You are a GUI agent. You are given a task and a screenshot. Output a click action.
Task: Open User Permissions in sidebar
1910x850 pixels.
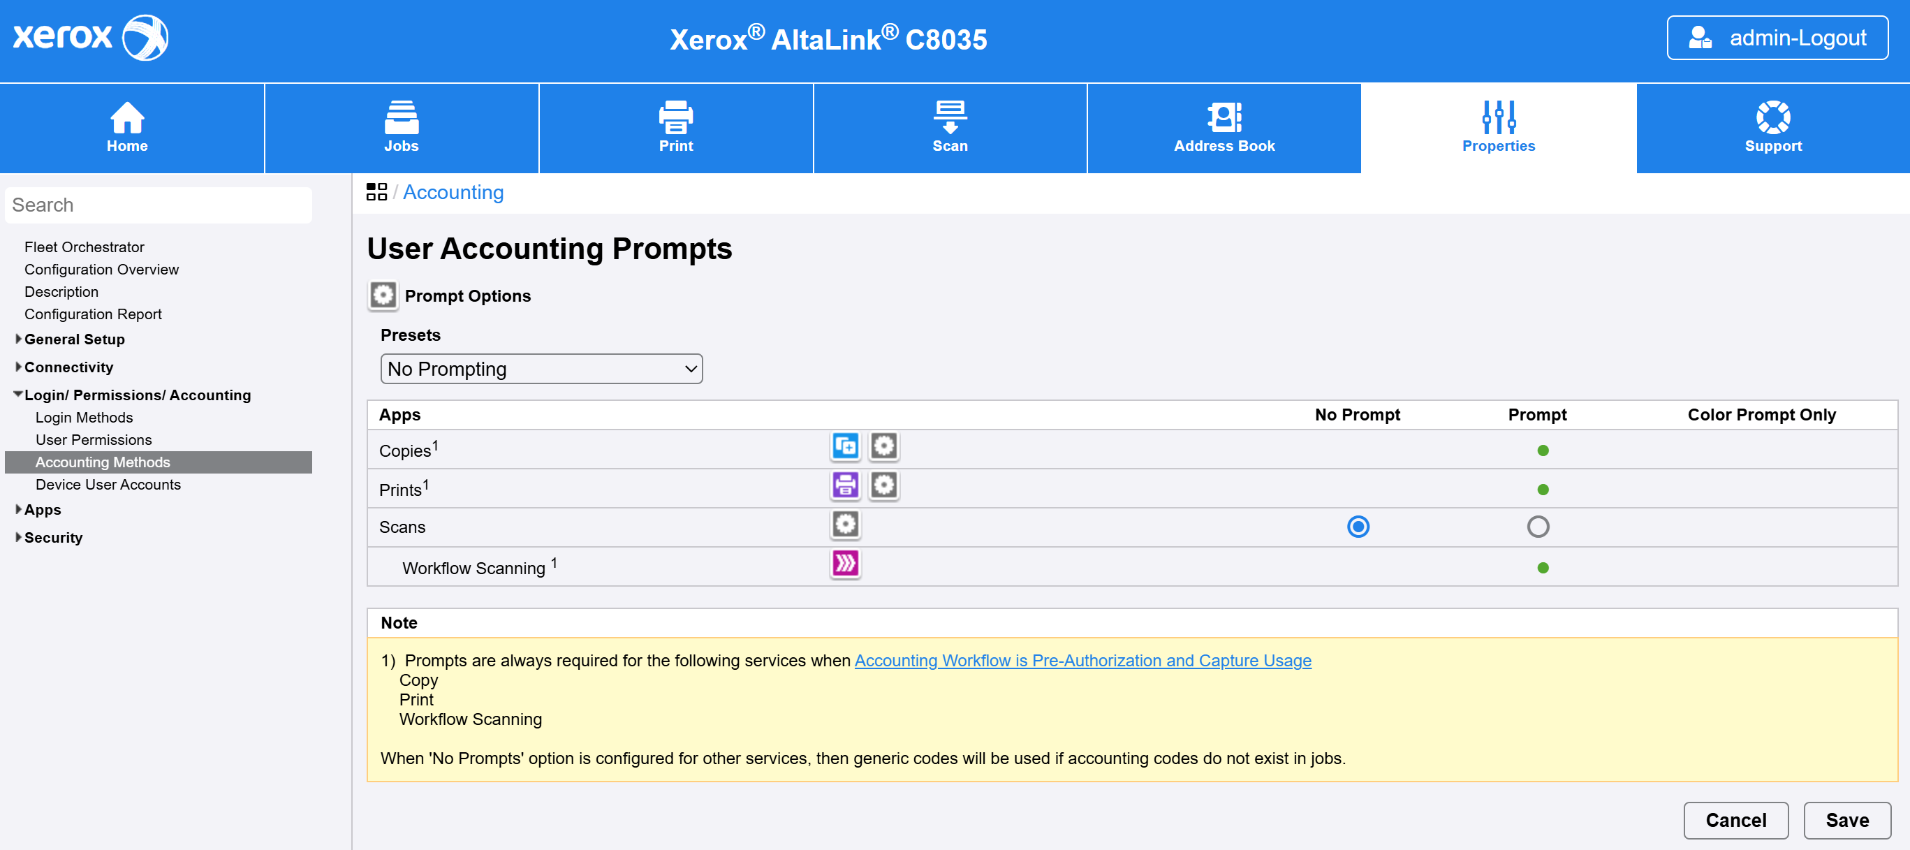94,441
